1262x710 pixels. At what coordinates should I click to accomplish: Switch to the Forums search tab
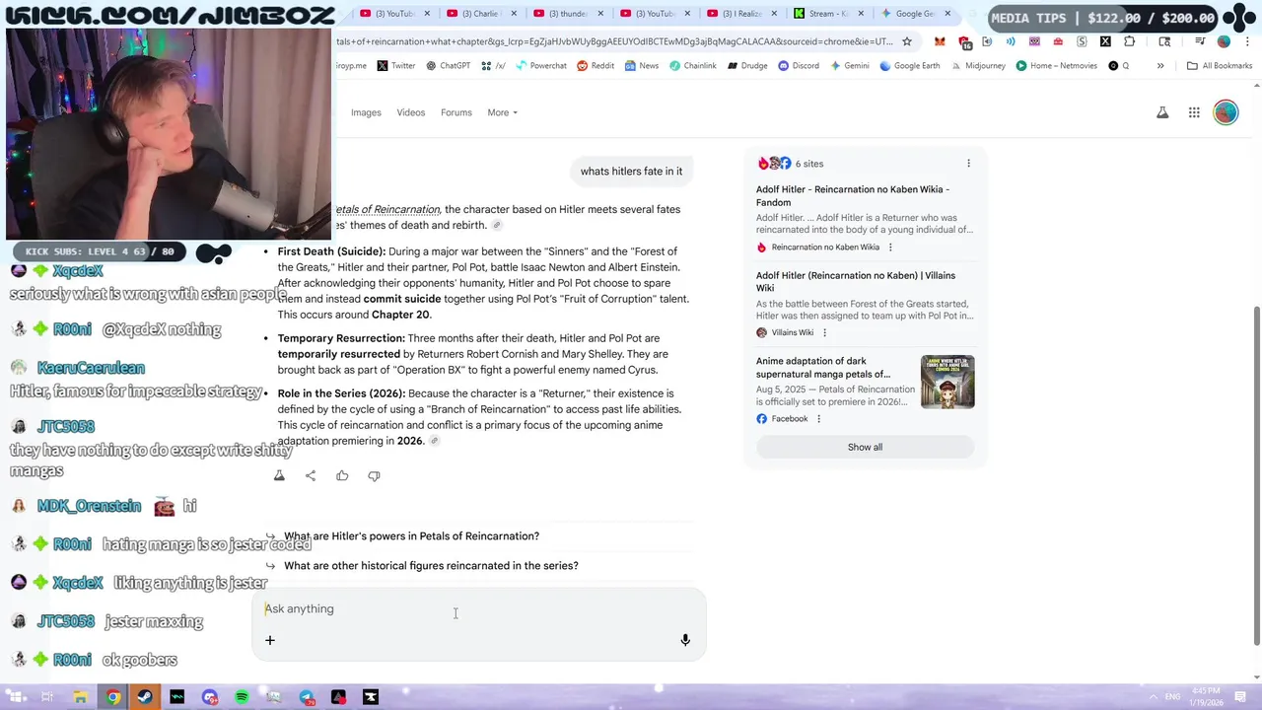coord(456,112)
